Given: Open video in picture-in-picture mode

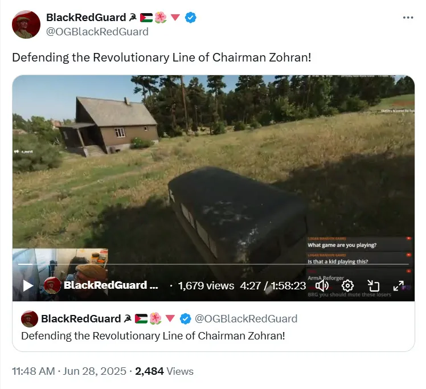Looking at the screenshot, I should 373,286.
